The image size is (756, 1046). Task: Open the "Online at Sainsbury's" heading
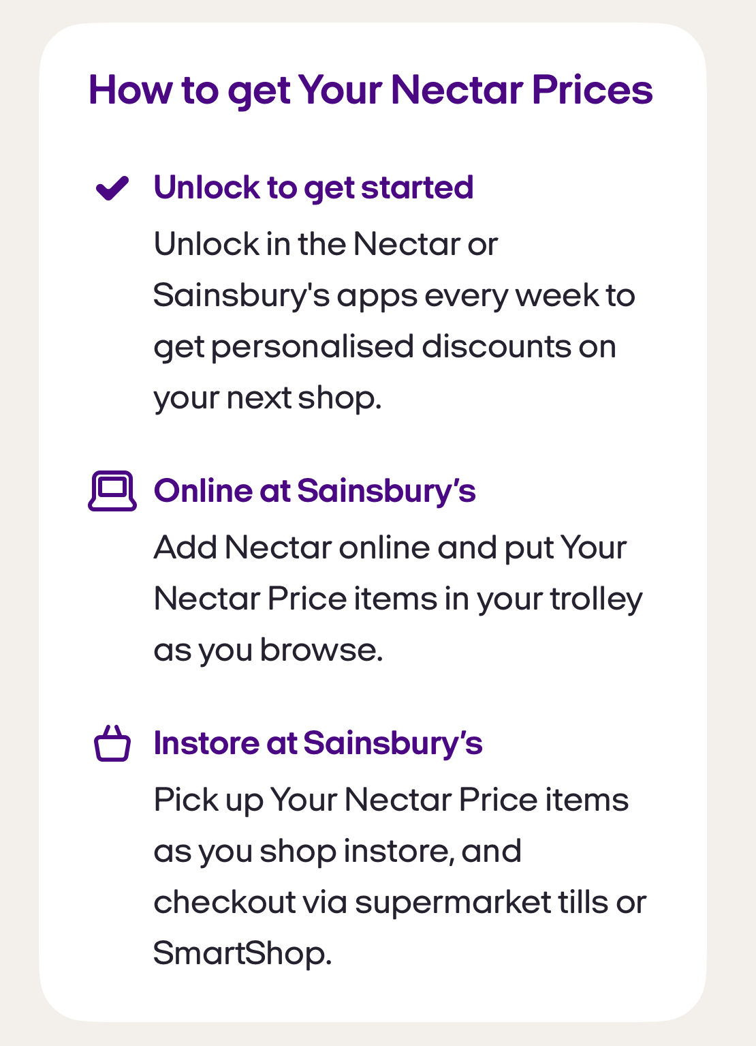(315, 491)
